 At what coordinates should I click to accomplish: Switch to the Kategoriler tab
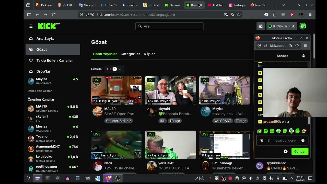pyautogui.click(x=130, y=54)
